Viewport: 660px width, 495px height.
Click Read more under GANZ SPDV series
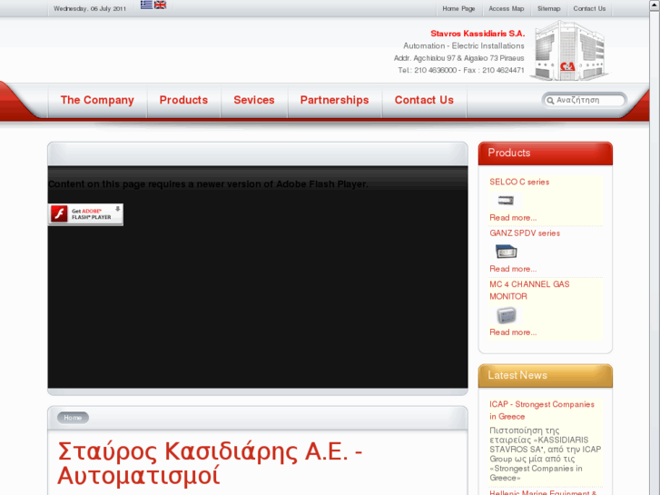[x=513, y=269]
